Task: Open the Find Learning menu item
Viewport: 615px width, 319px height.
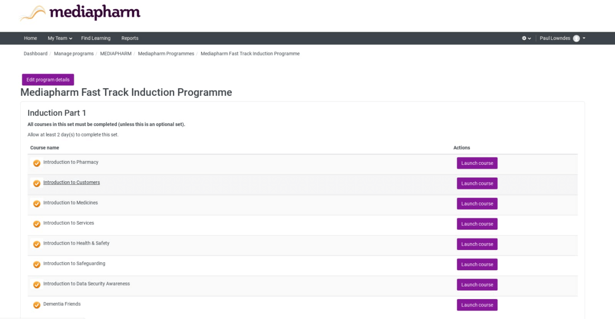Action: pyautogui.click(x=96, y=38)
